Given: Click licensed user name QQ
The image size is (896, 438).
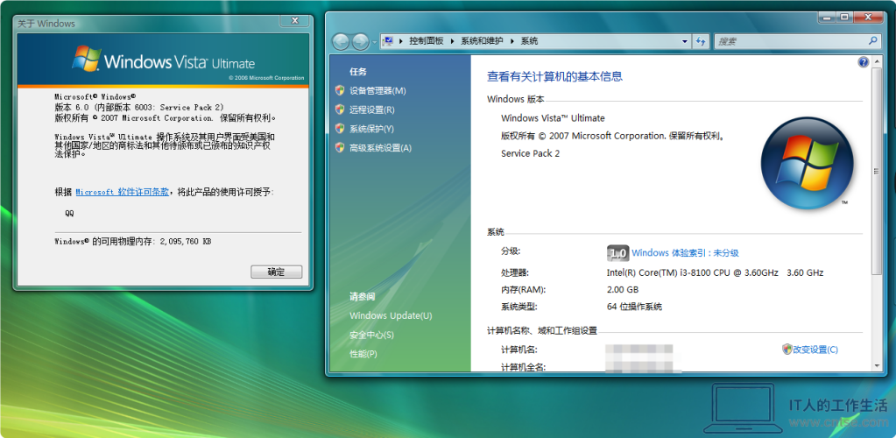Looking at the screenshot, I should click(x=69, y=213).
